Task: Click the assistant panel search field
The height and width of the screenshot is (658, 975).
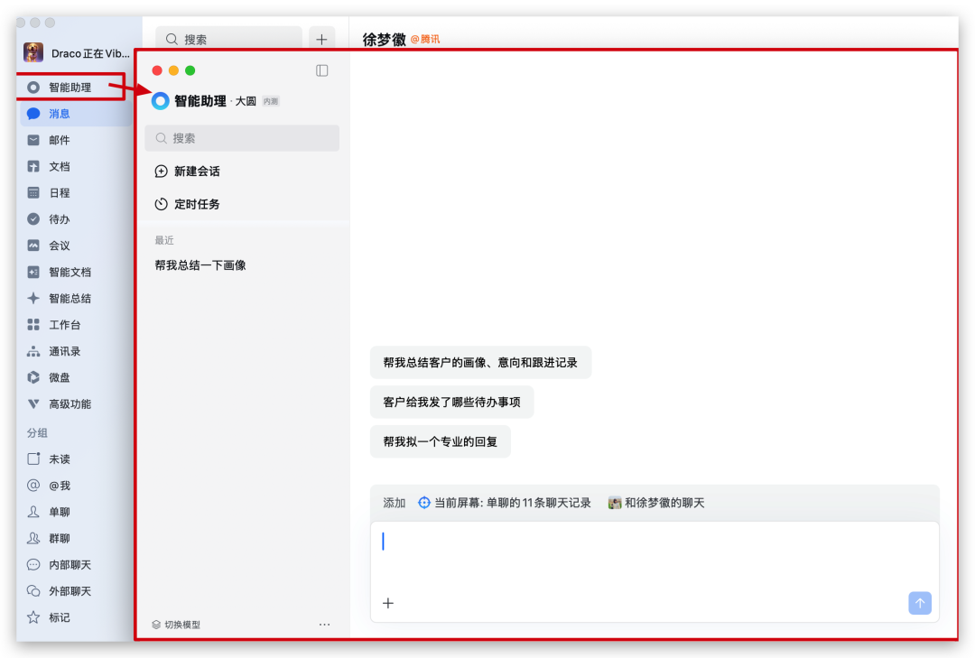Action: point(242,138)
